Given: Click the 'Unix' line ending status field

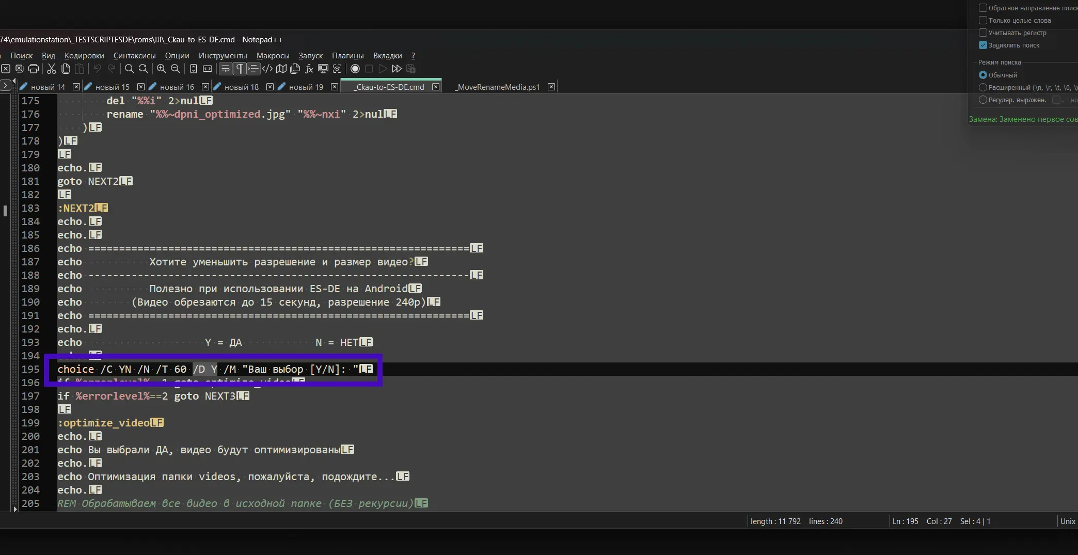Looking at the screenshot, I should [1067, 521].
